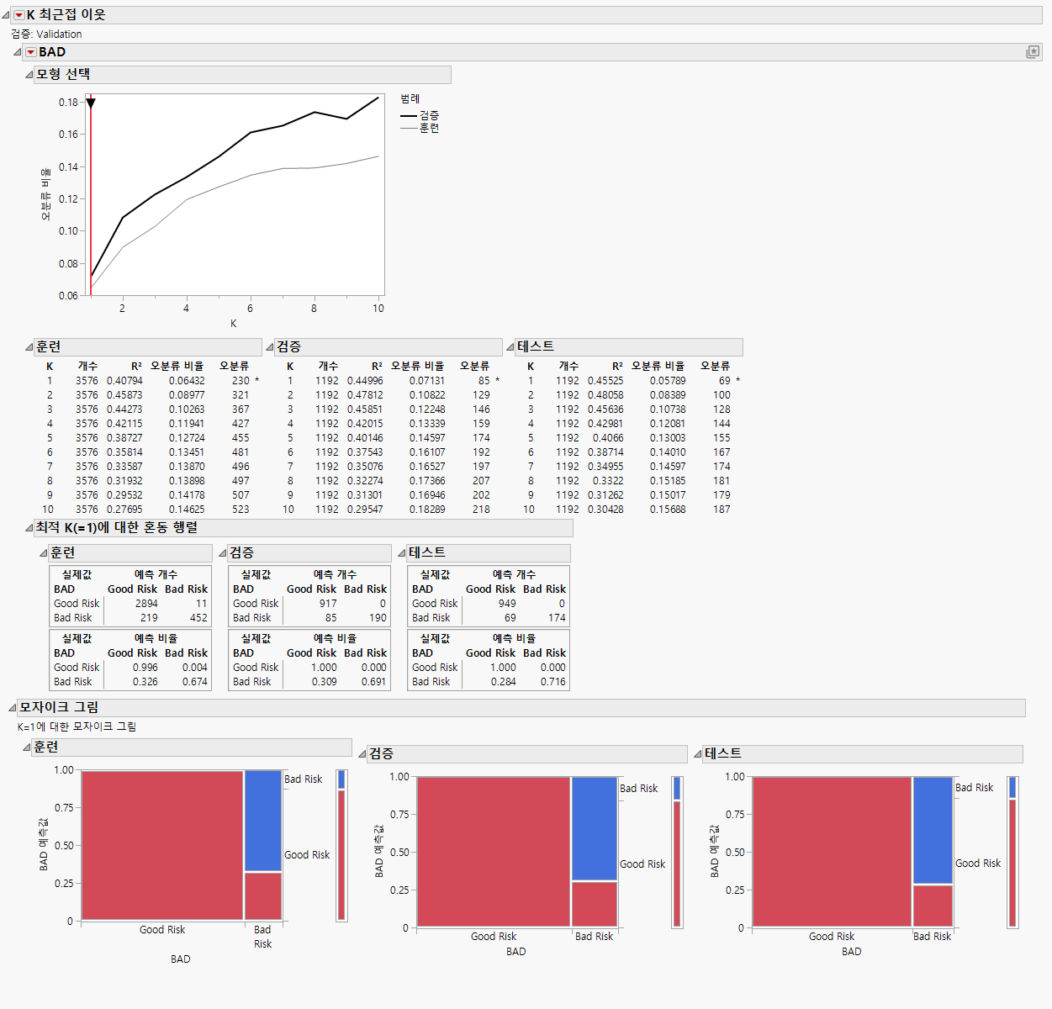The width and height of the screenshot is (1052, 1009).
Task: Collapse the K 최근접 이웃 report outline
Action: [7, 14]
